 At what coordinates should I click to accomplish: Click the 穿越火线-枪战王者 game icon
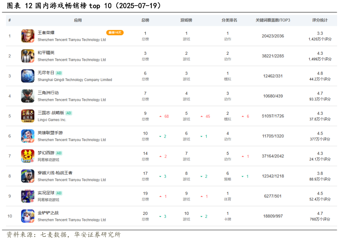28,176
